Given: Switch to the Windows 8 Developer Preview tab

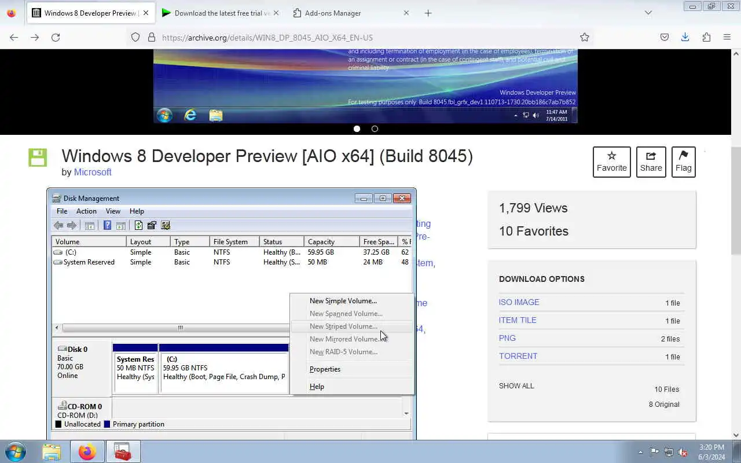Looking at the screenshot, I should coord(90,13).
